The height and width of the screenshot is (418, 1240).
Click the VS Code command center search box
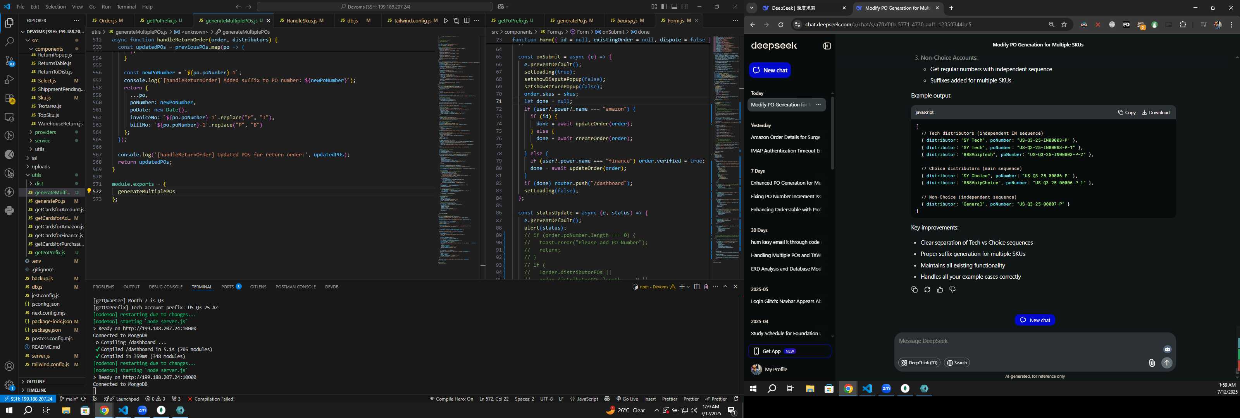pos(374,7)
